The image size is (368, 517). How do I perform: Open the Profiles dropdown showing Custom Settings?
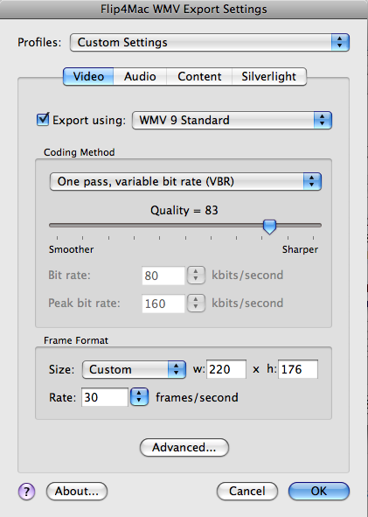click(210, 42)
